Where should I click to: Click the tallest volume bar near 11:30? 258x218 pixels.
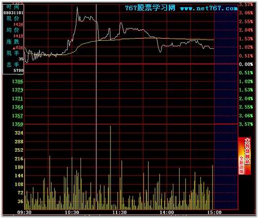click(110, 168)
